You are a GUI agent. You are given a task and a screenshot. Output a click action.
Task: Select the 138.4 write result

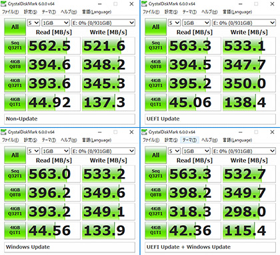coord(249,103)
